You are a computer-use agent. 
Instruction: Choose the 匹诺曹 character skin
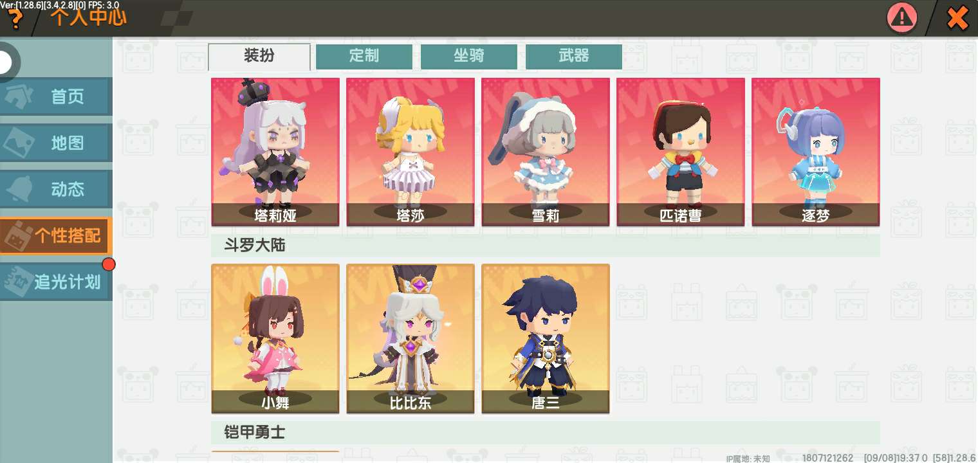coord(681,152)
